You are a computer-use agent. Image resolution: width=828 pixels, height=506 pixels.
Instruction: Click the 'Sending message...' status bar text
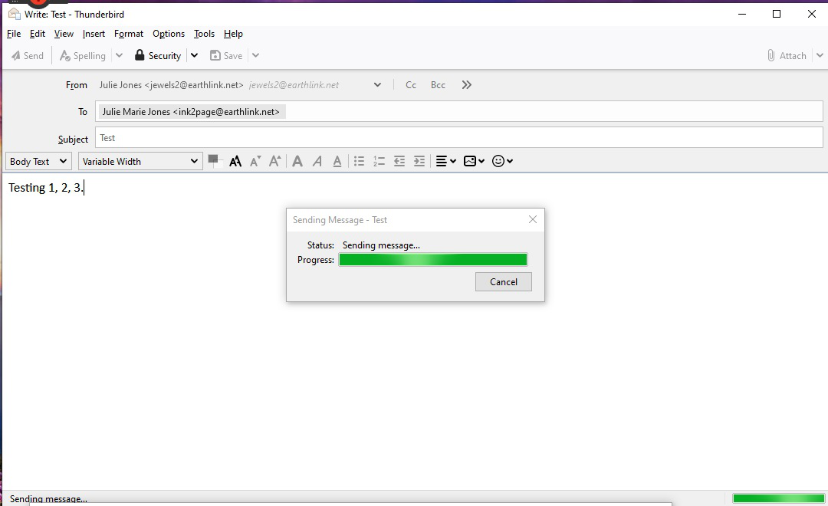click(x=48, y=498)
